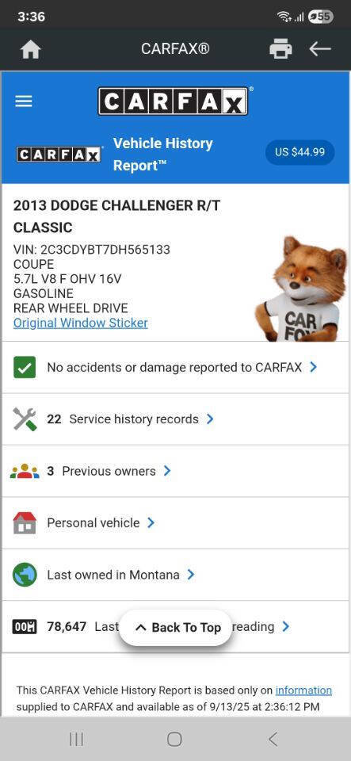Tap the wrench service history icon

[25, 419]
